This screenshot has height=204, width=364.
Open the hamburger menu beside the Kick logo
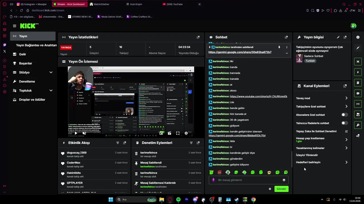tap(15, 26)
